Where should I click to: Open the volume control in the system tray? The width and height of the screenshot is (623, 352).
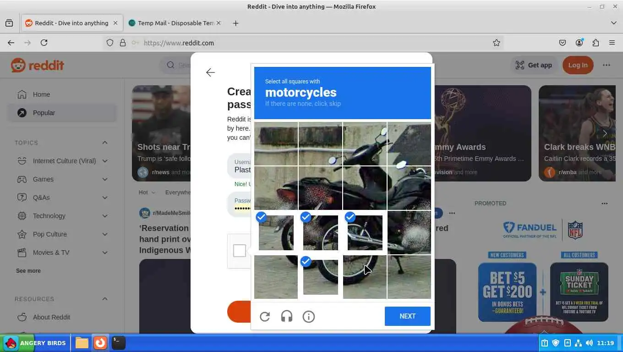coord(589,343)
